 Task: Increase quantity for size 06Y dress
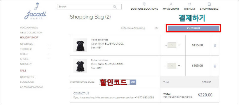tap(179, 66)
